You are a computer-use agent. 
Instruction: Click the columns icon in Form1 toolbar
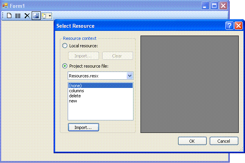pyautogui.click(x=18, y=16)
